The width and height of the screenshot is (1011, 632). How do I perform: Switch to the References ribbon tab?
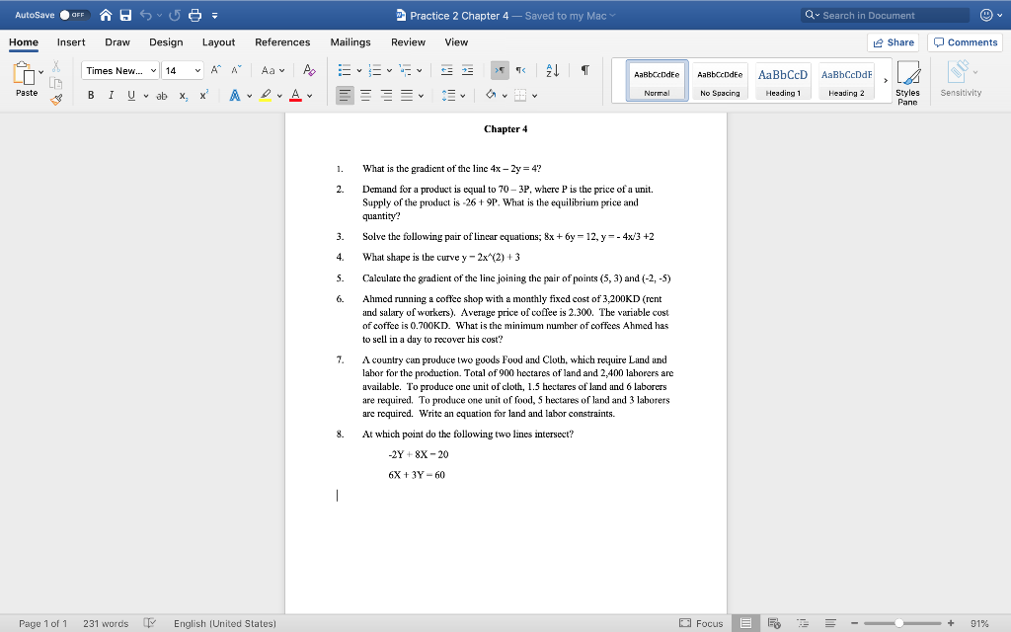click(282, 42)
